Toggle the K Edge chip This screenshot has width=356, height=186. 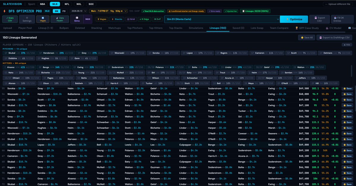tap(144, 19)
